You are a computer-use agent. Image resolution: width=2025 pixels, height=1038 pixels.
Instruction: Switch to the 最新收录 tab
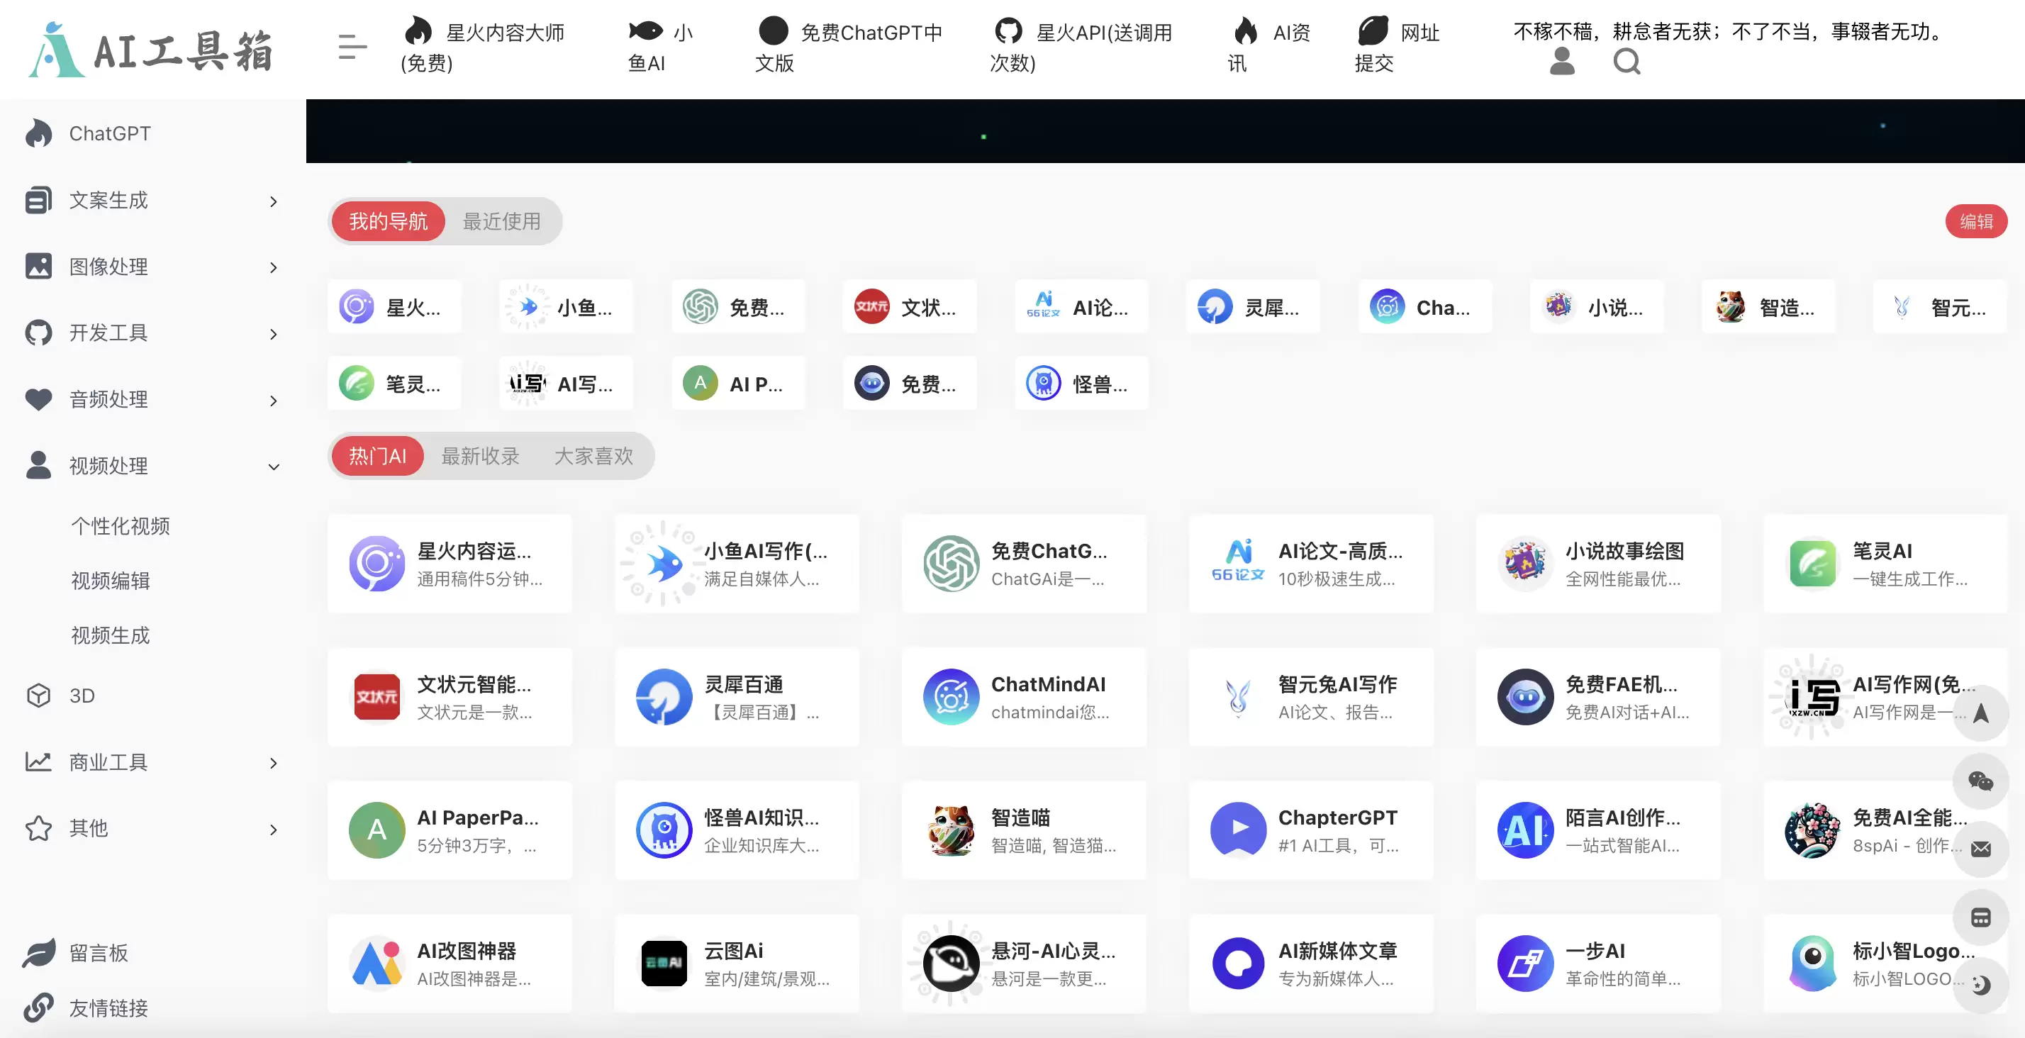click(480, 456)
